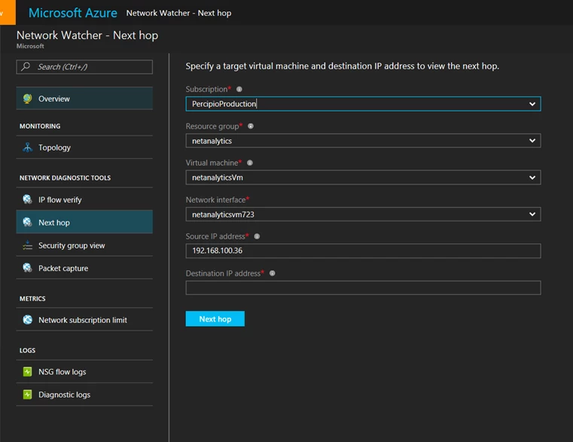Click info icon beside Virtual machine label
The width and height of the screenshot is (573, 442).
pos(250,163)
